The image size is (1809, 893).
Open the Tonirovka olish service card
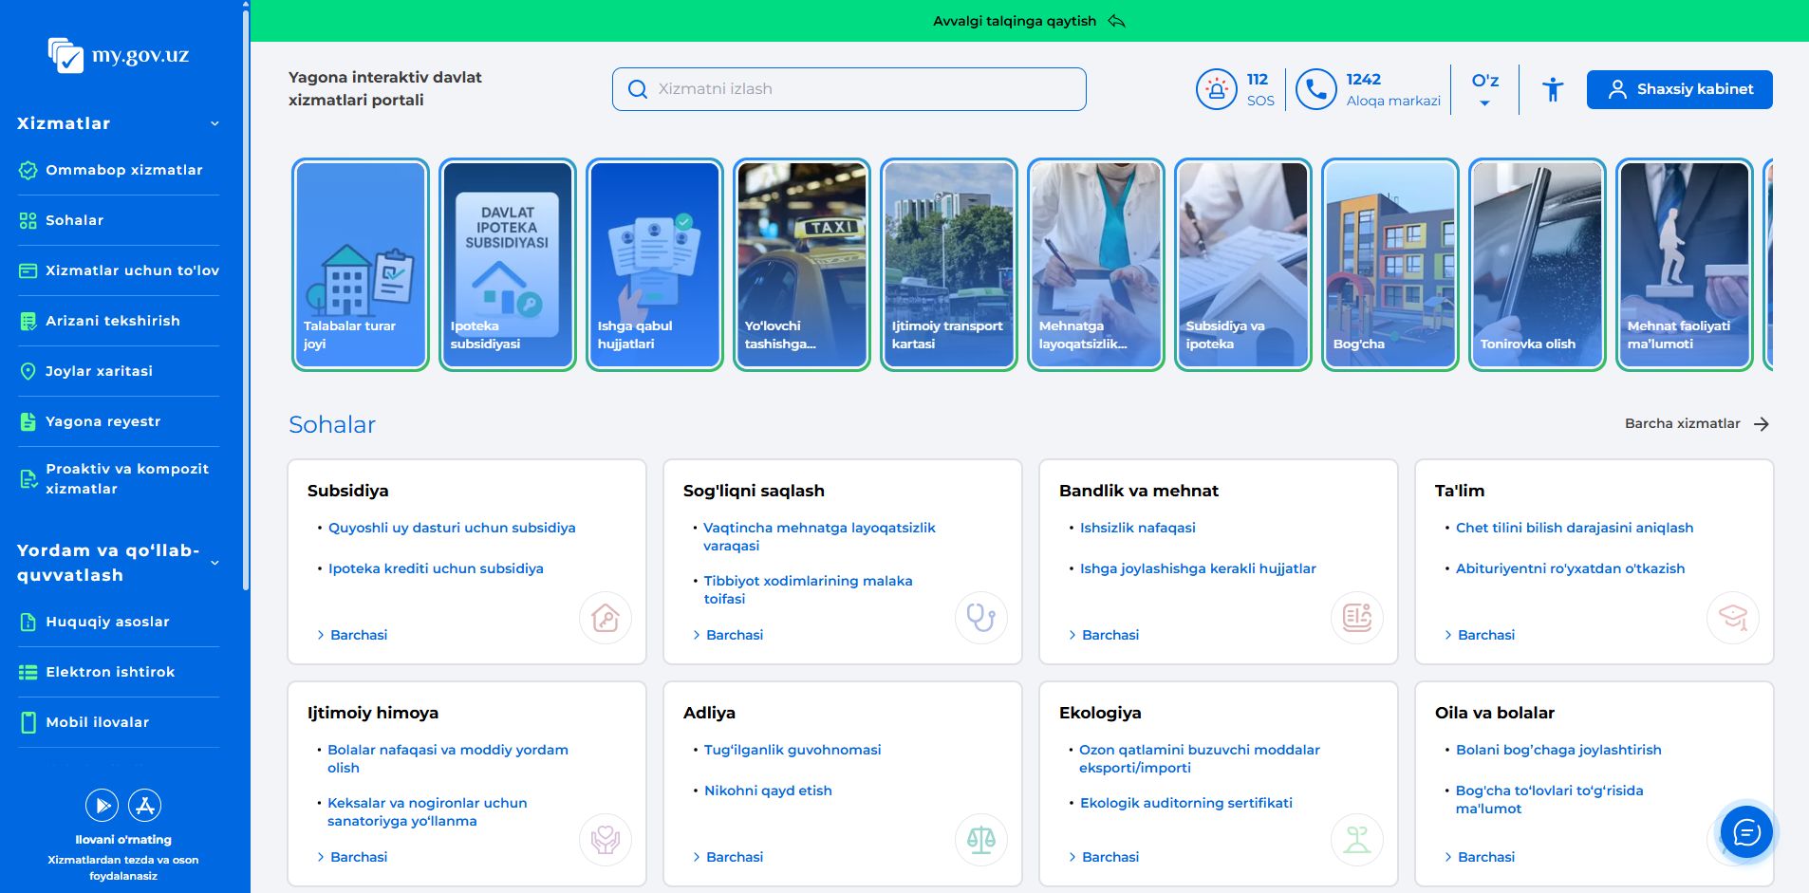1537,265
